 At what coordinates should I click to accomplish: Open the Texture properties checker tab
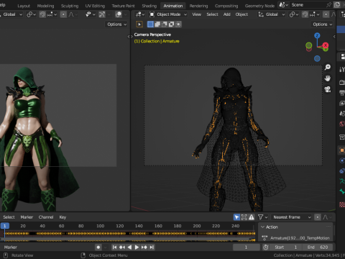342,204
